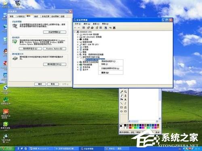Expand the network adapters tree node
202x151 pixels.
(78, 64)
